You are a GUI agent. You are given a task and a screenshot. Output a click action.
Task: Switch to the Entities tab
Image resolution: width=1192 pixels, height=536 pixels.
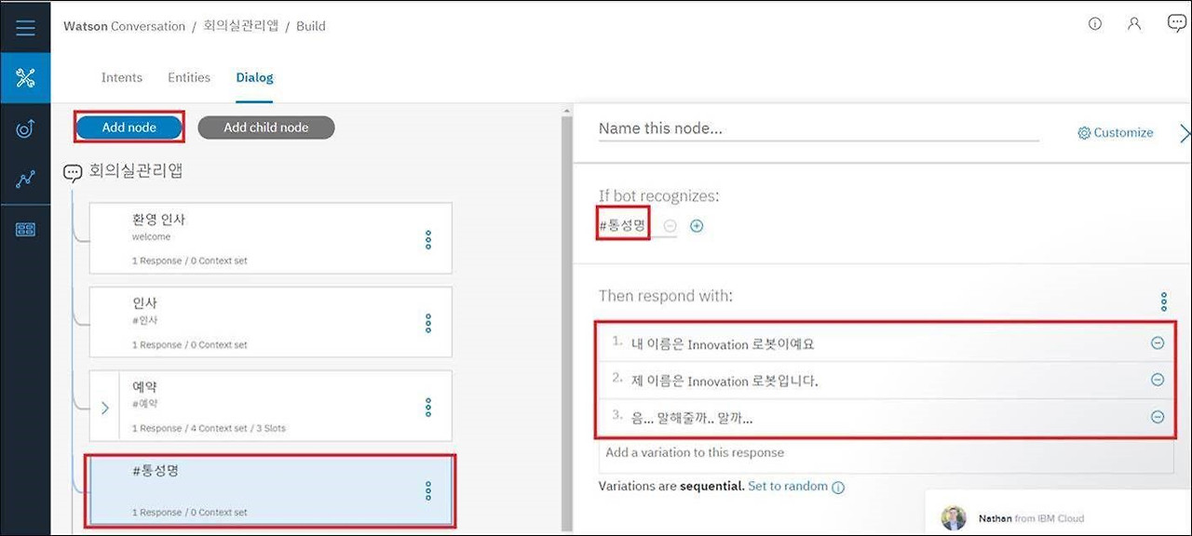(189, 77)
